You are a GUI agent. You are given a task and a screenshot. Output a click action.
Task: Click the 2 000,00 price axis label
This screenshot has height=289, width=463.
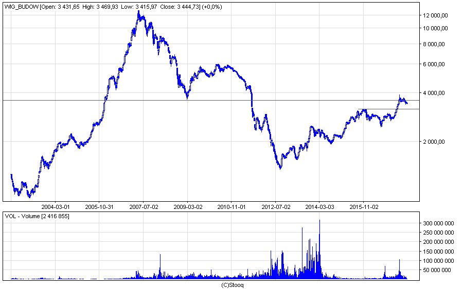coord(434,142)
